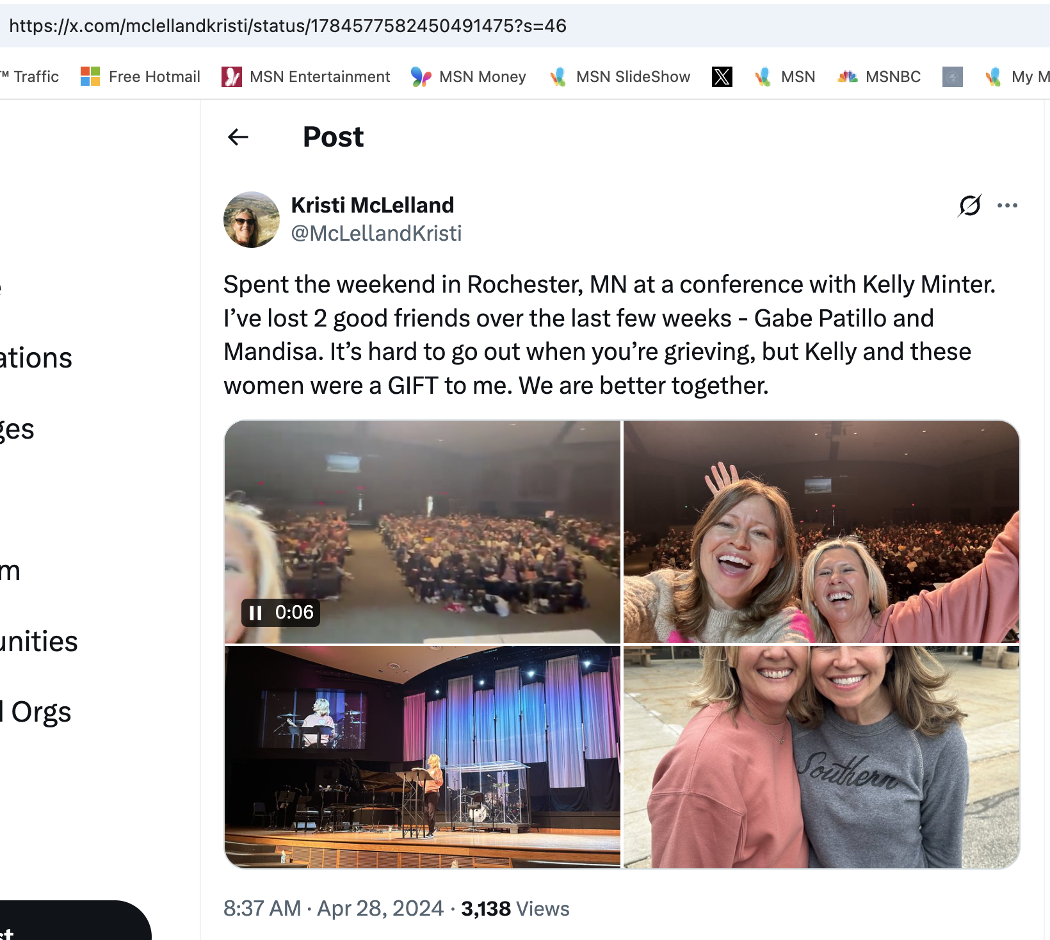Click the MSN bookmark

tap(785, 77)
